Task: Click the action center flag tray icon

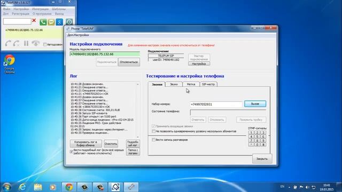Action: (x=301, y=187)
